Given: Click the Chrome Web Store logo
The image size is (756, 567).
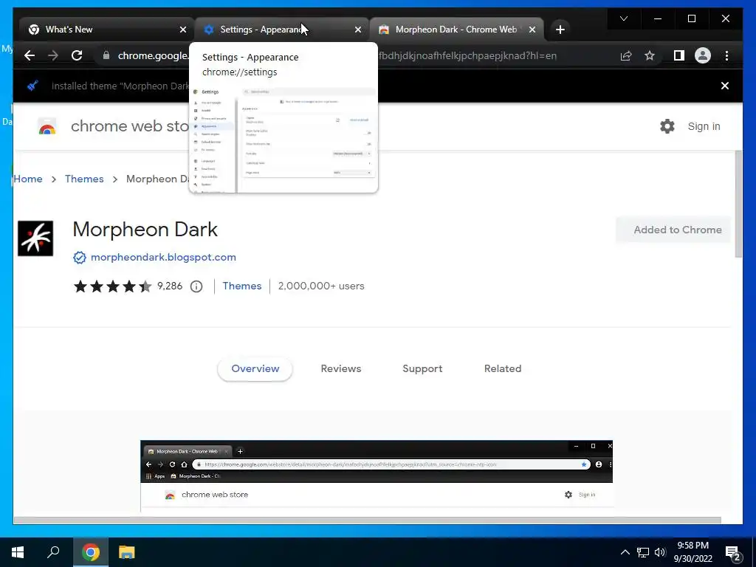Looking at the screenshot, I should point(47,126).
